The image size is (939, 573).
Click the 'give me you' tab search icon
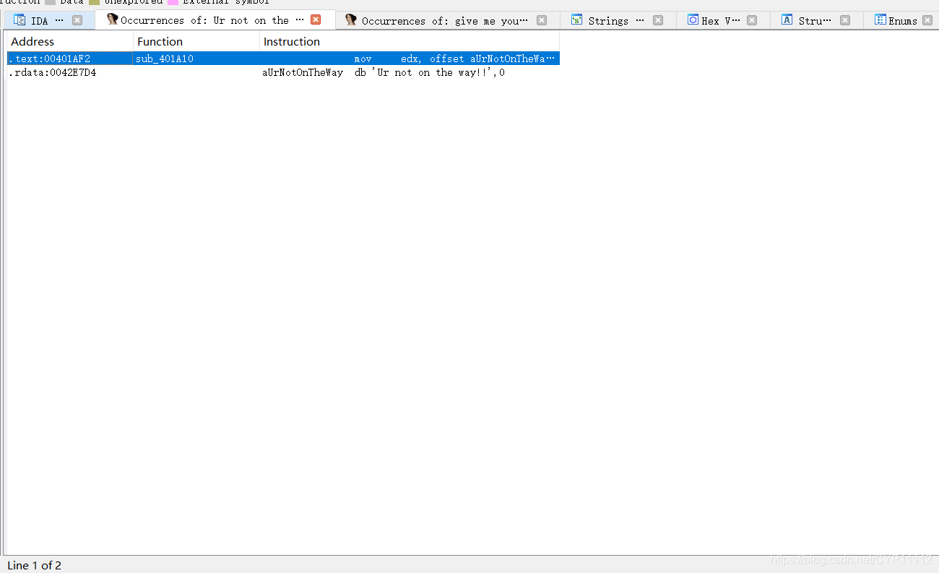pyautogui.click(x=351, y=20)
